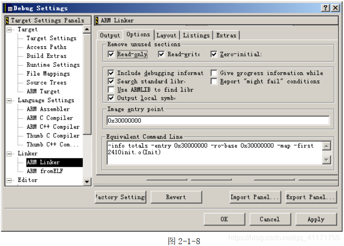Click the Apply button
The width and height of the screenshot is (344, 246).
pyautogui.click(x=316, y=219)
